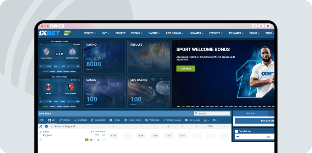Image resolution: width=312 pixels, height=153 pixels.
Task: Open the PROMO dropdown menu
Action: [x=137, y=33]
